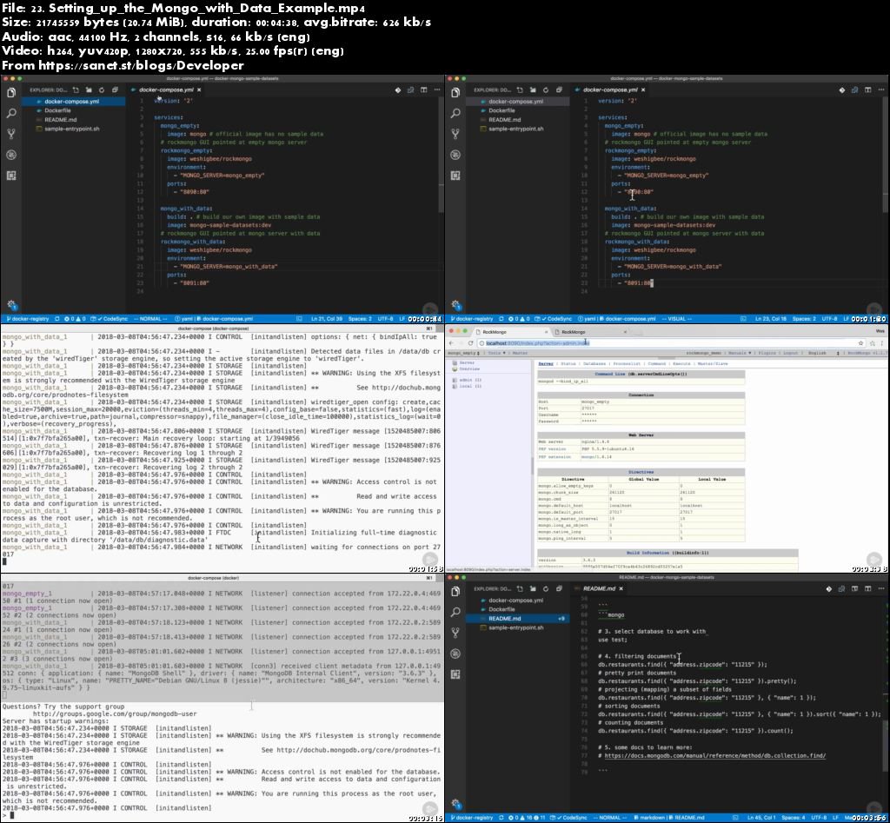The image size is (890, 823).
Task: Click browser reload icon in RockMongo frame
Action: click(470, 343)
